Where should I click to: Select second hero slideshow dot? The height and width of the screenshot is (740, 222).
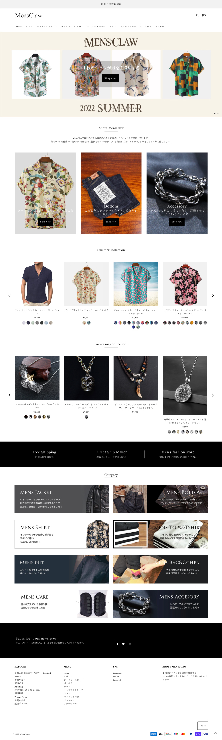(218, 113)
